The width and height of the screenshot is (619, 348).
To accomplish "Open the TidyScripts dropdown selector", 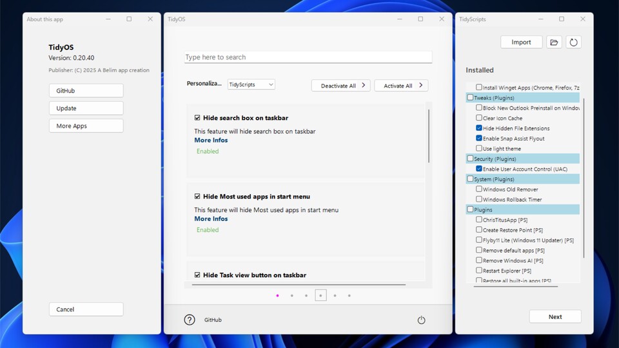I will [x=251, y=84].
